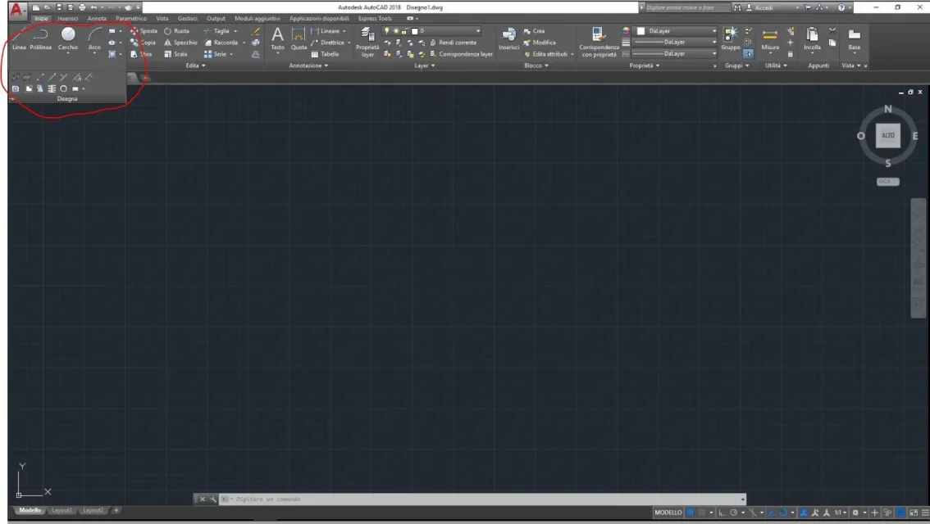Click the Crea block button
The width and height of the screenshot is (930, 524).
(x=534, y=31)
